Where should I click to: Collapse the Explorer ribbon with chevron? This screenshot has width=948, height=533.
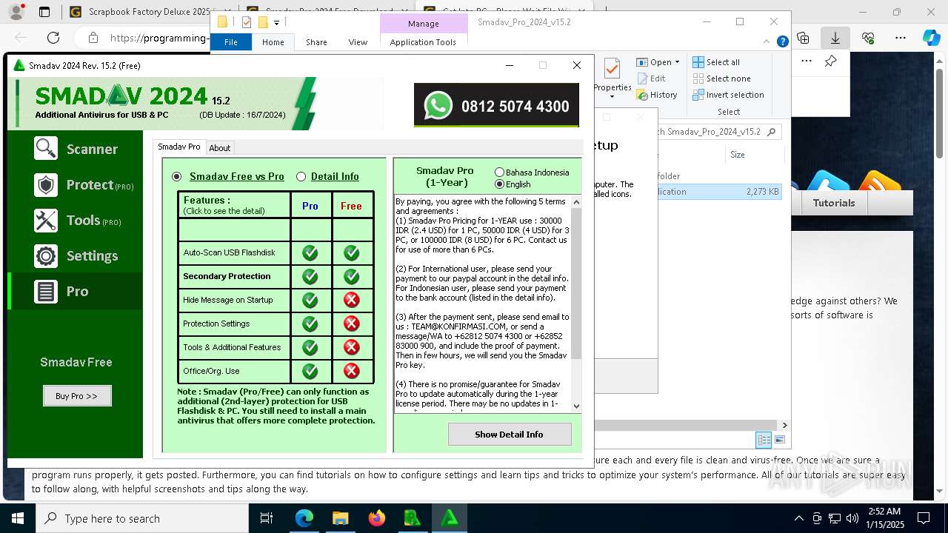pos(768,42)
